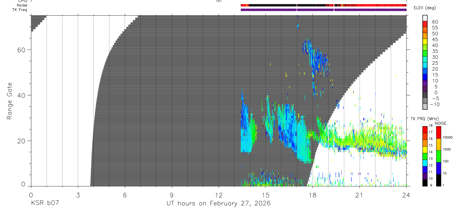Click the '151' CPID value at top
The width and height of the screenshot is (457, 211).
pyautogui.click(x=219, y=1)
